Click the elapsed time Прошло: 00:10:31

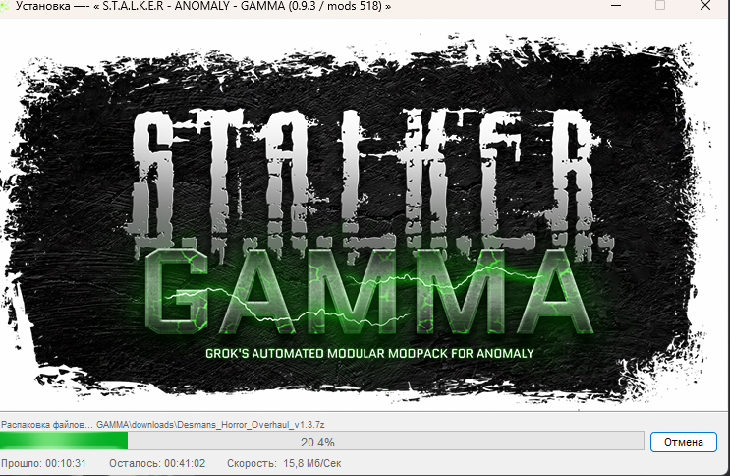tap(44, 463)
